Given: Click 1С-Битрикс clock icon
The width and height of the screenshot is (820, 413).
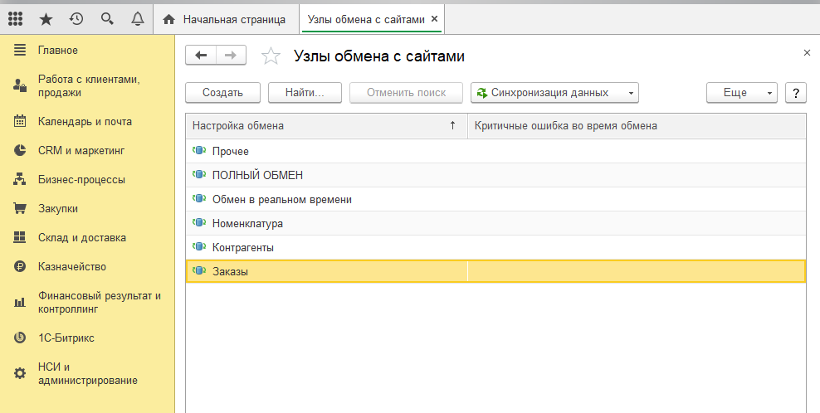Looking at the screenshot, I should 20,338.
